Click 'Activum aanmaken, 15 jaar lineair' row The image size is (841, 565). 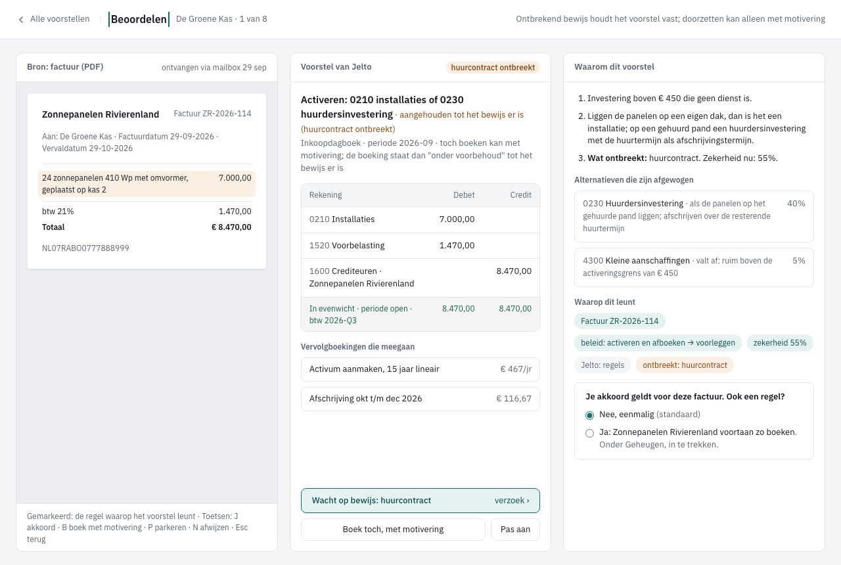click(420, 369)
